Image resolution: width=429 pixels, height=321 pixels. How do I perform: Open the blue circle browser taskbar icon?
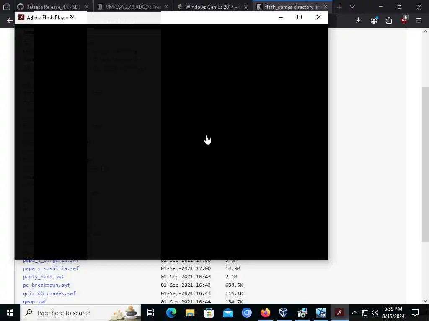click(246, 313)
